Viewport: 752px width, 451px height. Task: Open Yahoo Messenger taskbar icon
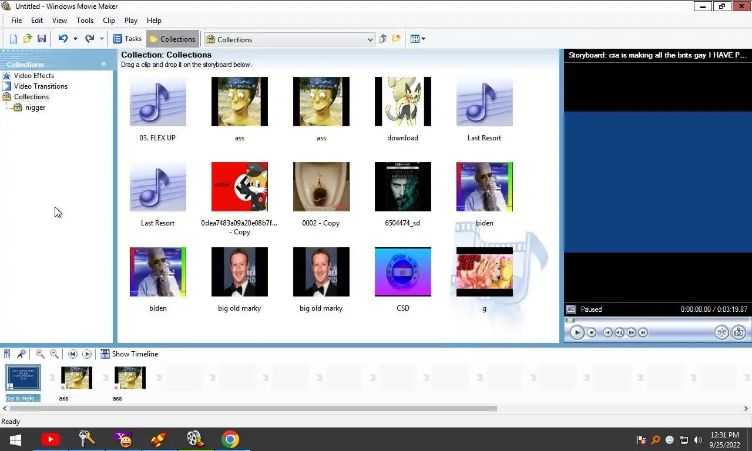tap(123, 439)
